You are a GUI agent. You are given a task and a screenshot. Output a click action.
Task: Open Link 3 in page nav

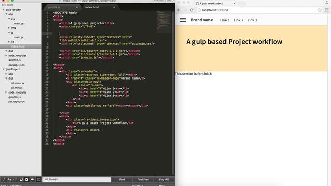tap(252, 20)
